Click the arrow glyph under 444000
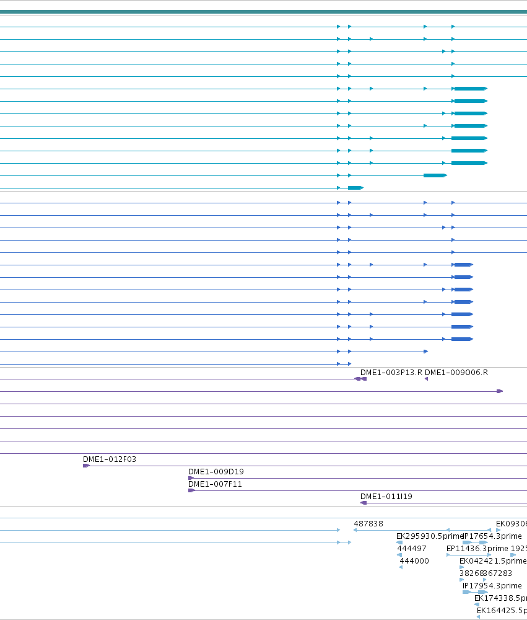Screen dimensions: 527x620 (x=401, y=567)
